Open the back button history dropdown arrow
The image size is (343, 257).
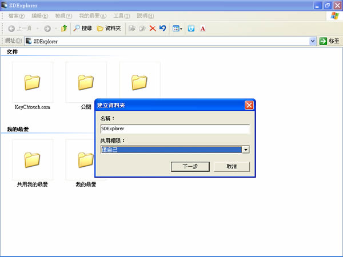[x=37, y=29]
